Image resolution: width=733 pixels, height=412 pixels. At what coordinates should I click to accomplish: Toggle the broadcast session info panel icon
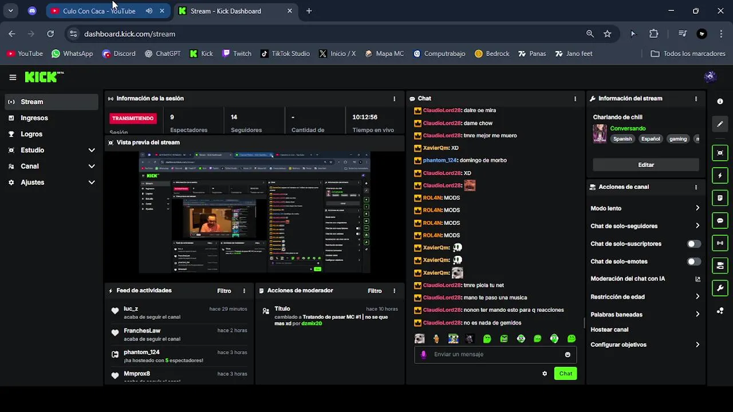[720, 243]
